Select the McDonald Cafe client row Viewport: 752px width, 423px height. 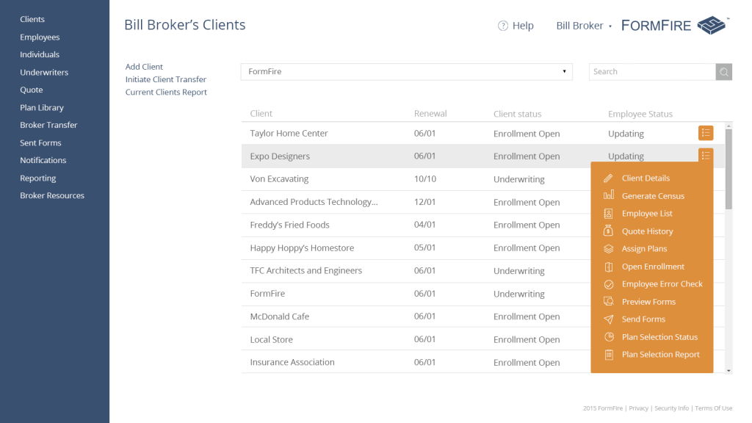(416, 317)
